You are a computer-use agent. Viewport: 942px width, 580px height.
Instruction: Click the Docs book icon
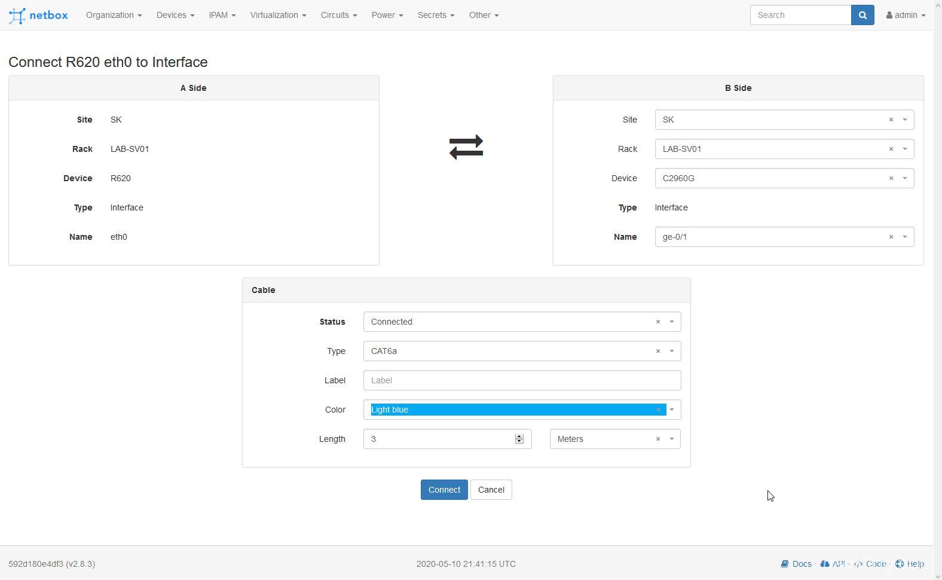[x=785, y=564]
